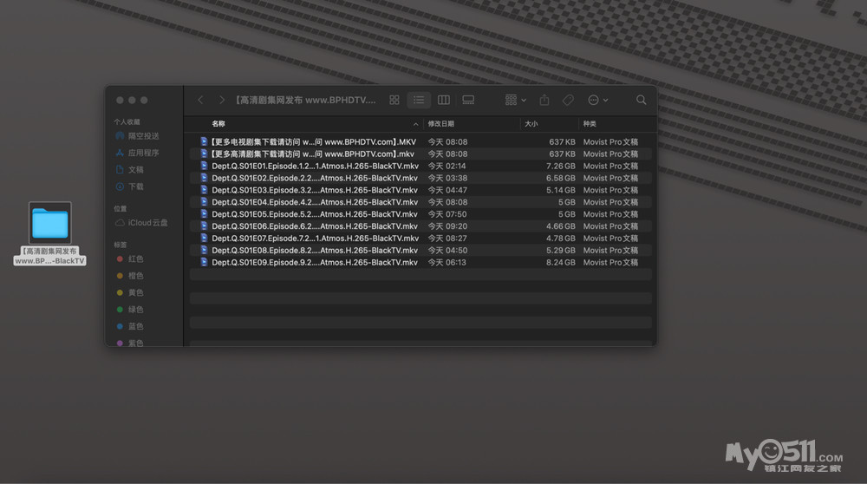Switch Finder to icon grid view
This screenshot has width=867, height=484.
coord(394,101)
